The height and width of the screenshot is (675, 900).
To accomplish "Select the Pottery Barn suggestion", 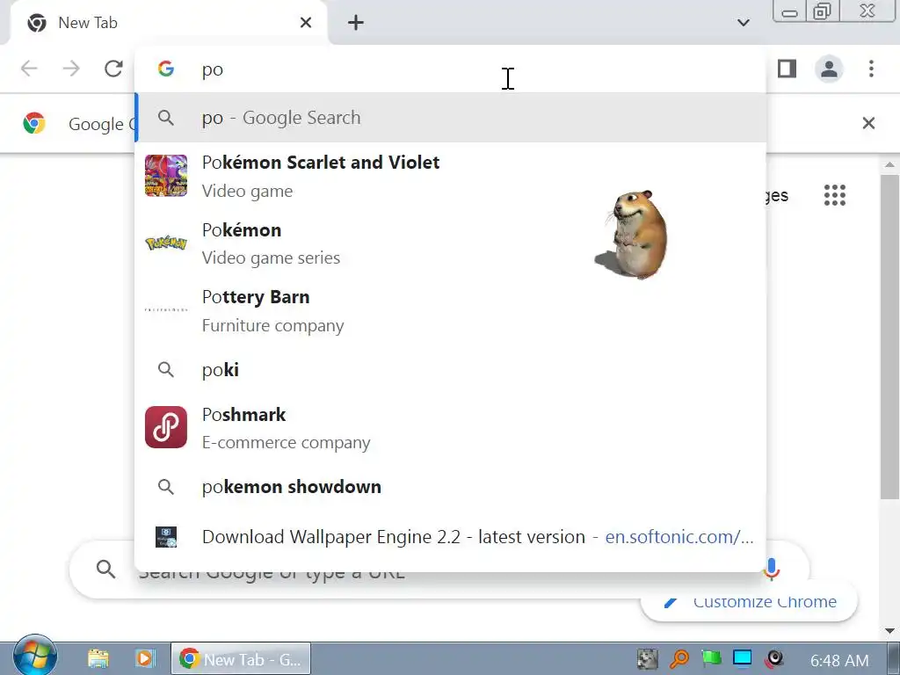I will point(451,310).
